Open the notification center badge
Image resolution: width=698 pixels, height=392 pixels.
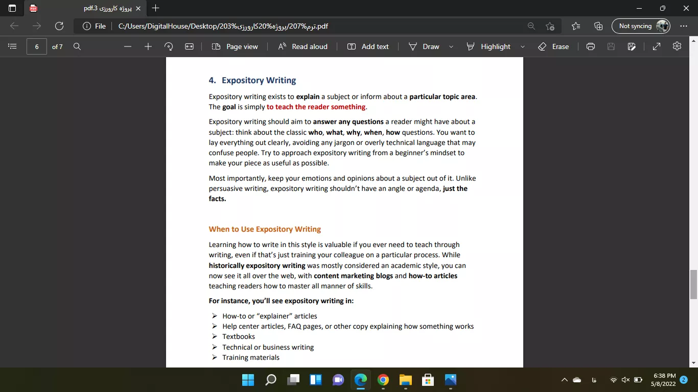click(x=684, y=380)
